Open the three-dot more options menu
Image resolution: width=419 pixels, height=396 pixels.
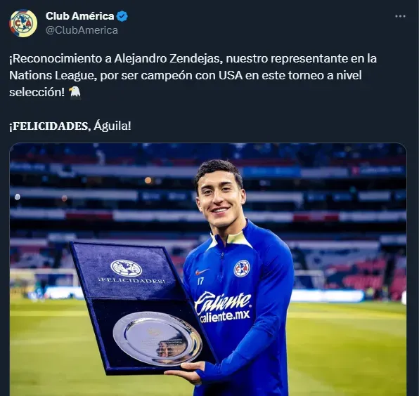point(400,16)
